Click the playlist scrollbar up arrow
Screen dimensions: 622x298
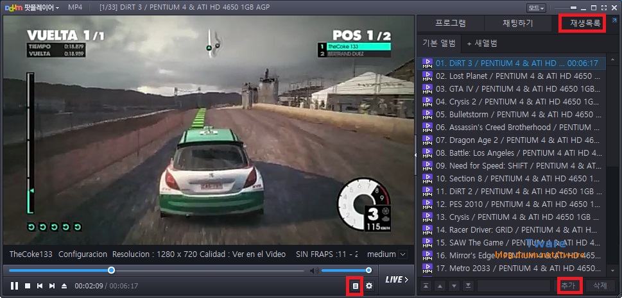(x=613, y=59)
